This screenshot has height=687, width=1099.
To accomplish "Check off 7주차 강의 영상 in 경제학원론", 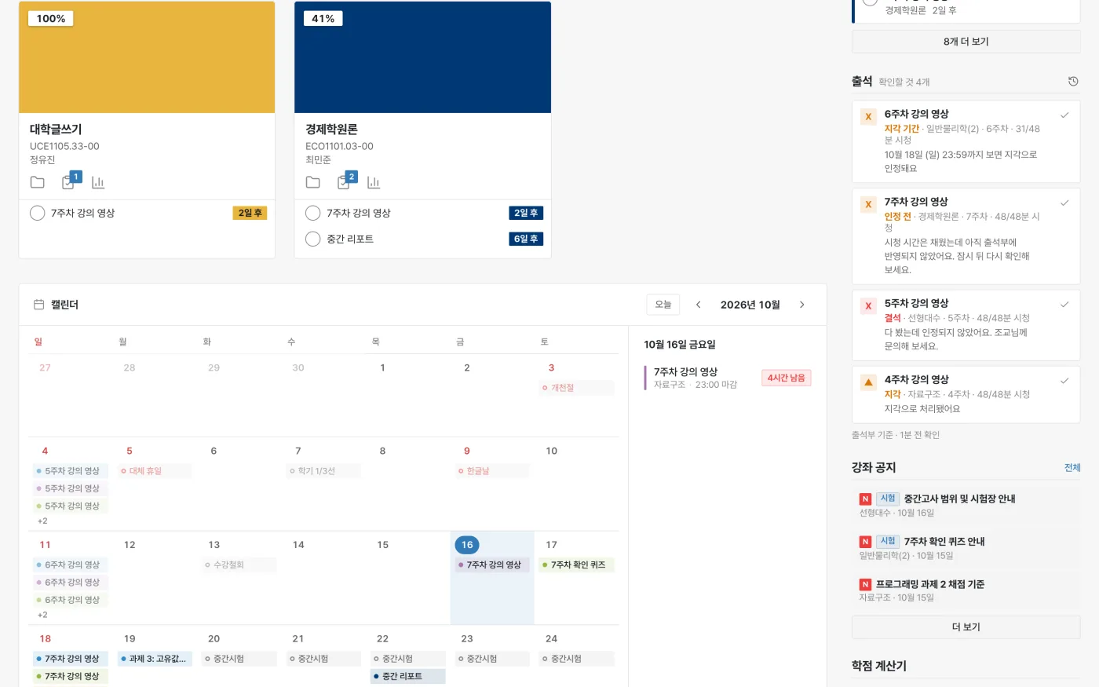I will 312,213.
